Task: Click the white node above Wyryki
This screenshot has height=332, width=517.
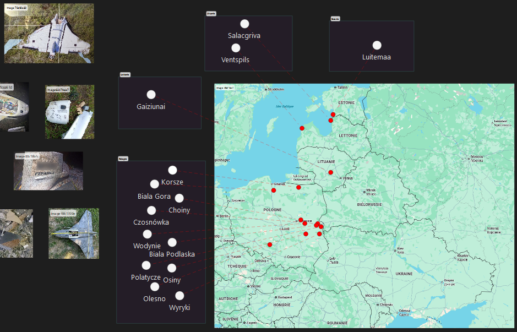Action: [179, 296]
